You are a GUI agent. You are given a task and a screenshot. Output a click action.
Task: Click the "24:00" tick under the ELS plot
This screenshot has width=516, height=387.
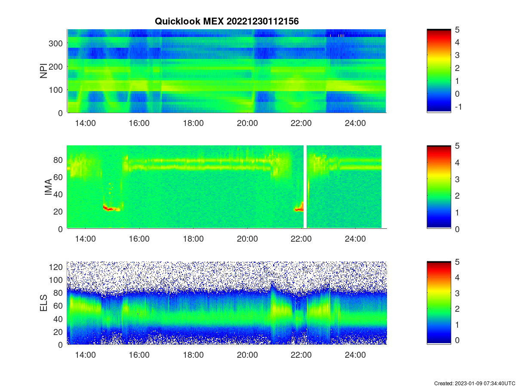coord(355,355)
